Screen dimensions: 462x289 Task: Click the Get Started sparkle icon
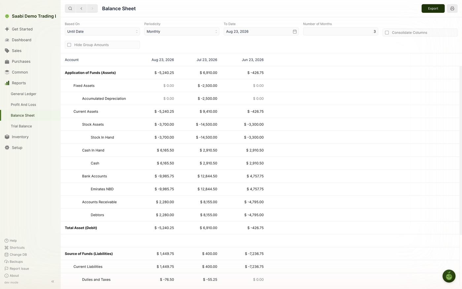pyautogui.click(x=7, y=29)
